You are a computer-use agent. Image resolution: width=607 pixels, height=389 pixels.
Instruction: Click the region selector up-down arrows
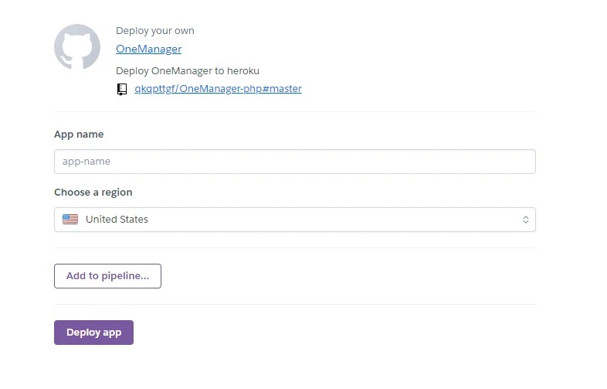point(525,220)
